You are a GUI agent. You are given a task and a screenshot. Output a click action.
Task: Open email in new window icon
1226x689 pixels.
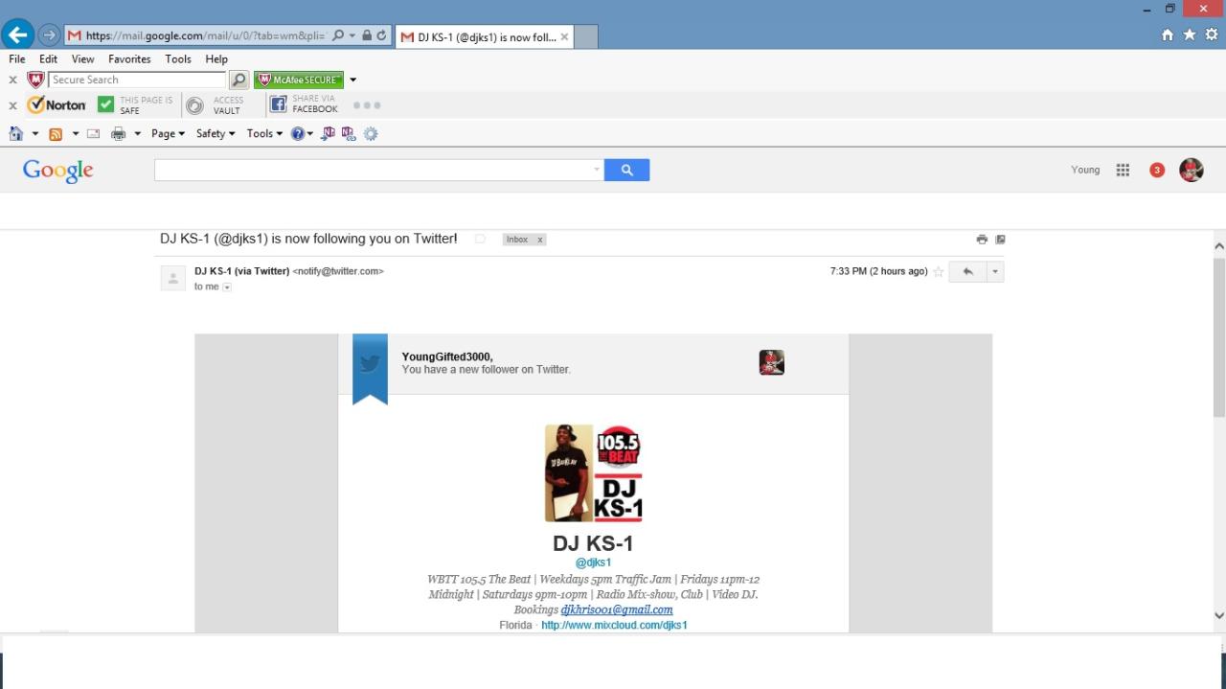coord(1000,240)
